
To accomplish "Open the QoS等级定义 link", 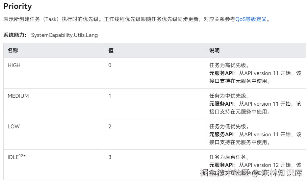I will pos(251,19).
